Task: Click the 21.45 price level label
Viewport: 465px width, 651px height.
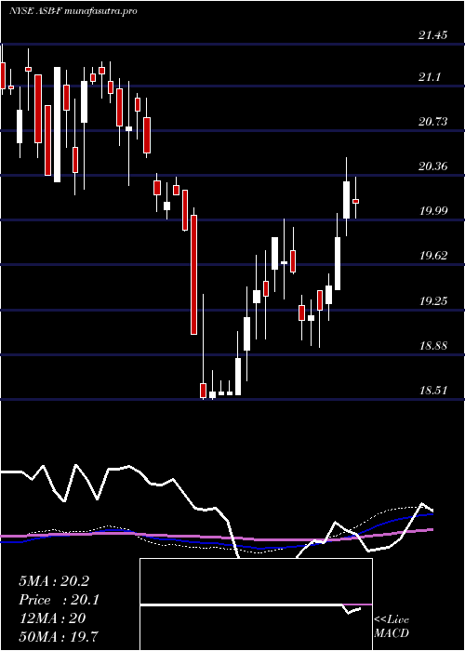Action: 432,35
